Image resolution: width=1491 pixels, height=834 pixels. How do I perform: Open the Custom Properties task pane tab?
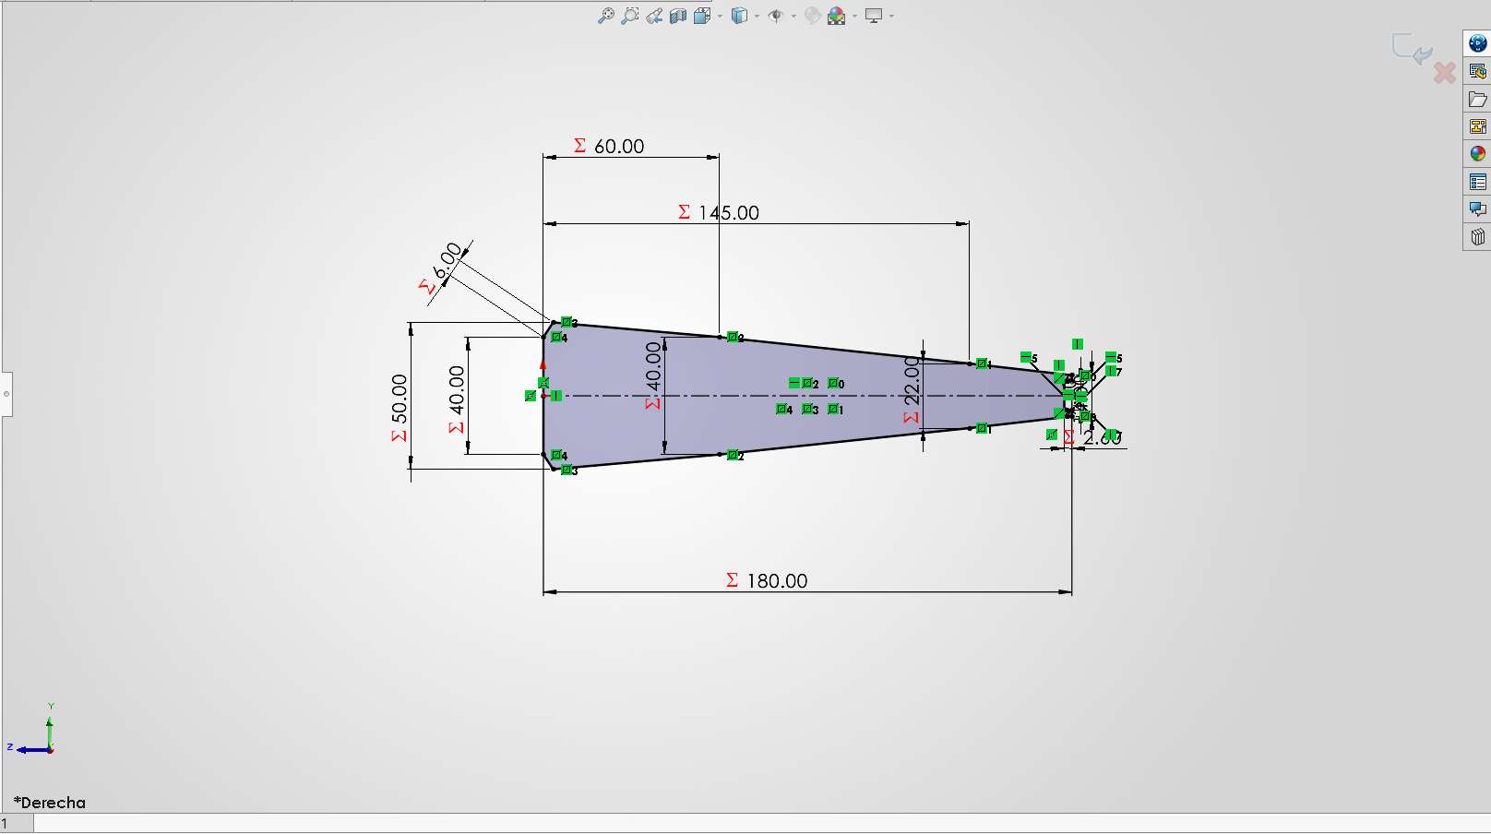click(x=1477, y=182)
